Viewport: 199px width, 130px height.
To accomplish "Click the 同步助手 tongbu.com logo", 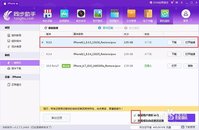I will coord(19,15).
